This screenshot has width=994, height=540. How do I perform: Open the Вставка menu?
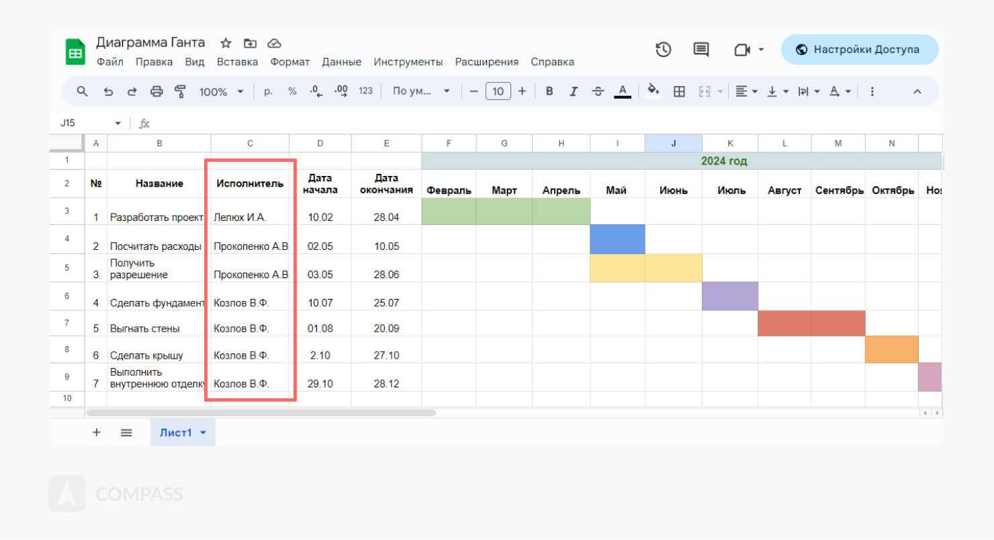click(x=237, y=62)
